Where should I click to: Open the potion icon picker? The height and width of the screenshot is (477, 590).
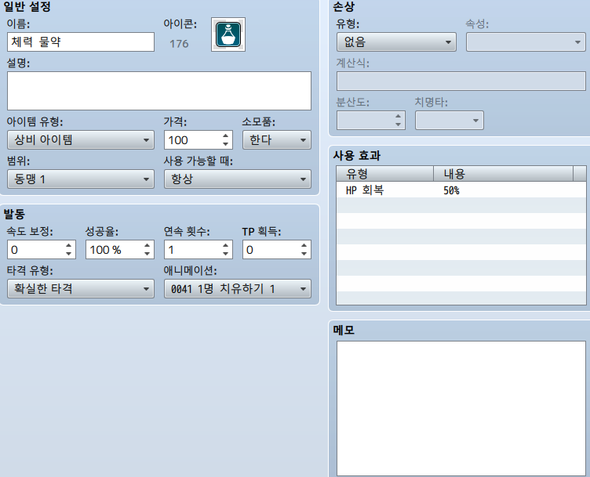pyautogui.click(x=228, y=34)
